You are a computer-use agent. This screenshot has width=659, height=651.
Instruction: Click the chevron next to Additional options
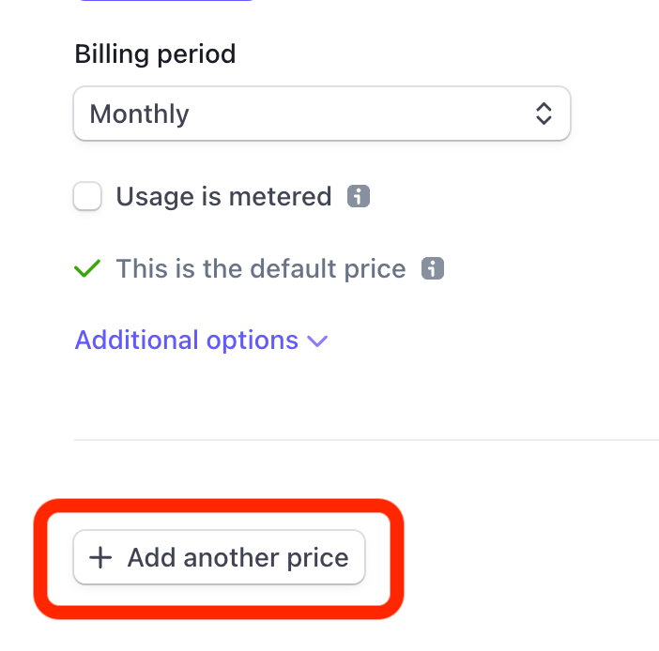[317, 341]
